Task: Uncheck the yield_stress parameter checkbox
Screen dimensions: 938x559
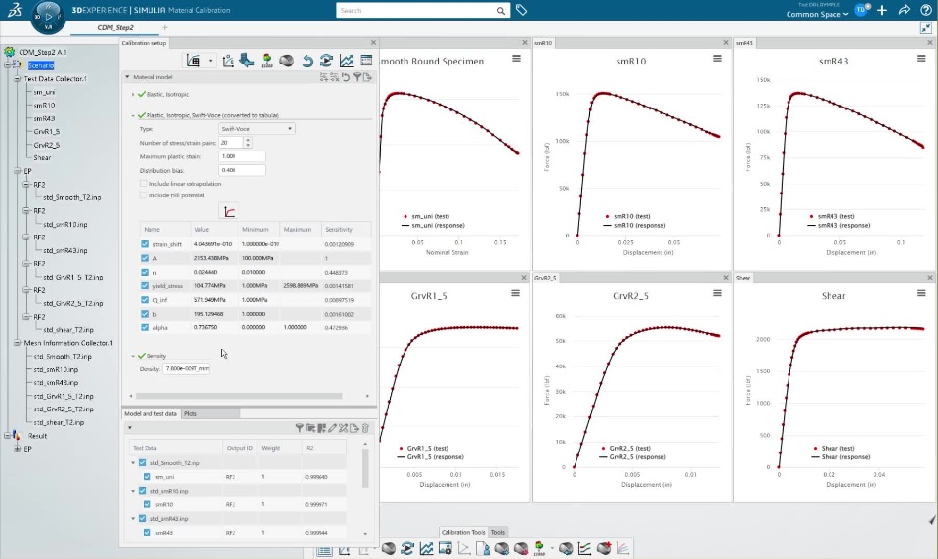Action: pos(145,286)
